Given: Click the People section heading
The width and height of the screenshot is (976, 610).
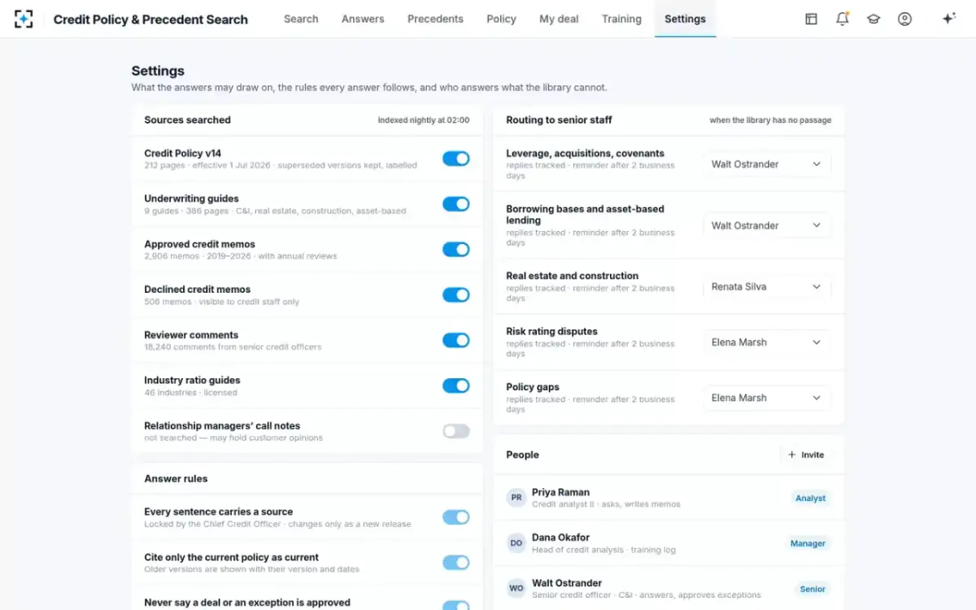Looking at the screenshot, I should click(x=522, y=455).
